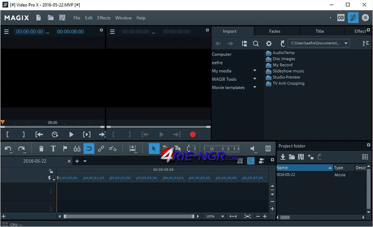Zoom in timeline horizontally with plus

(265, 216)
